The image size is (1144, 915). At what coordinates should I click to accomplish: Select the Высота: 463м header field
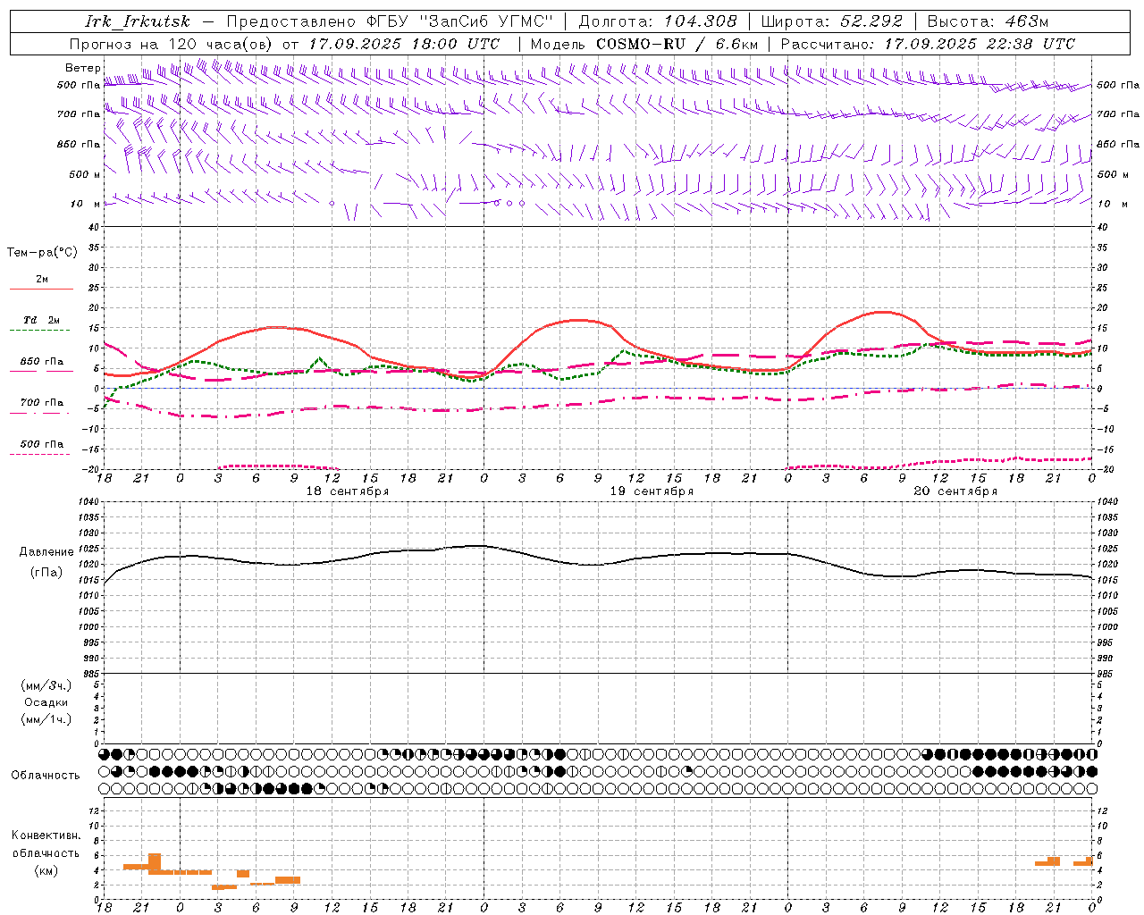click(x=988, y=21)
